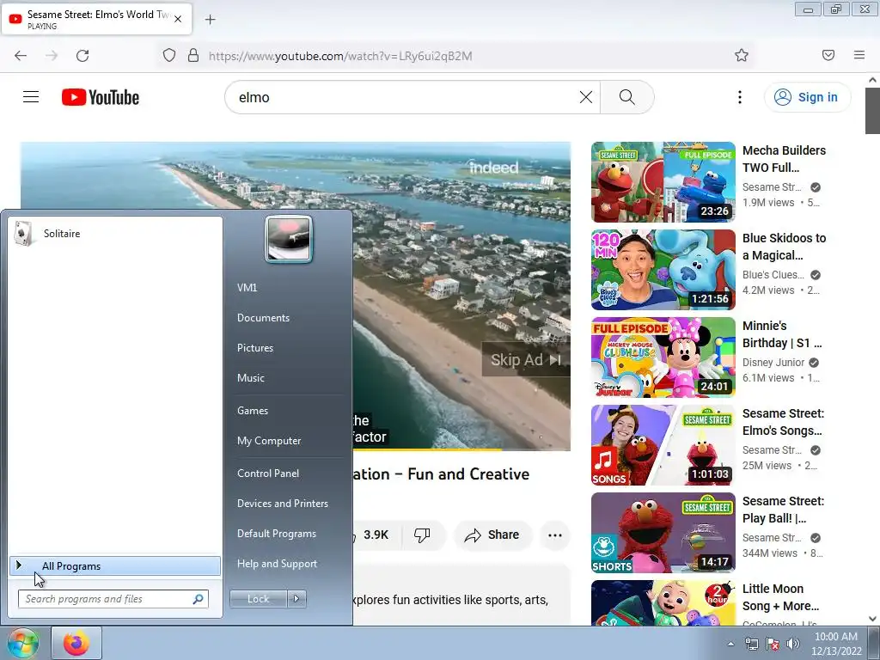The image size is (880, 660).
Task: Dislike the video with thumbs-down icon
Action: point(422,535)
